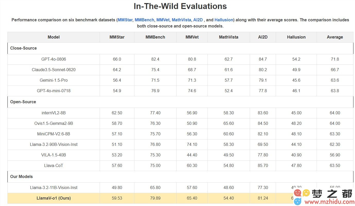Click Llama-3.2-11B MMBench score 65.80

155,188
